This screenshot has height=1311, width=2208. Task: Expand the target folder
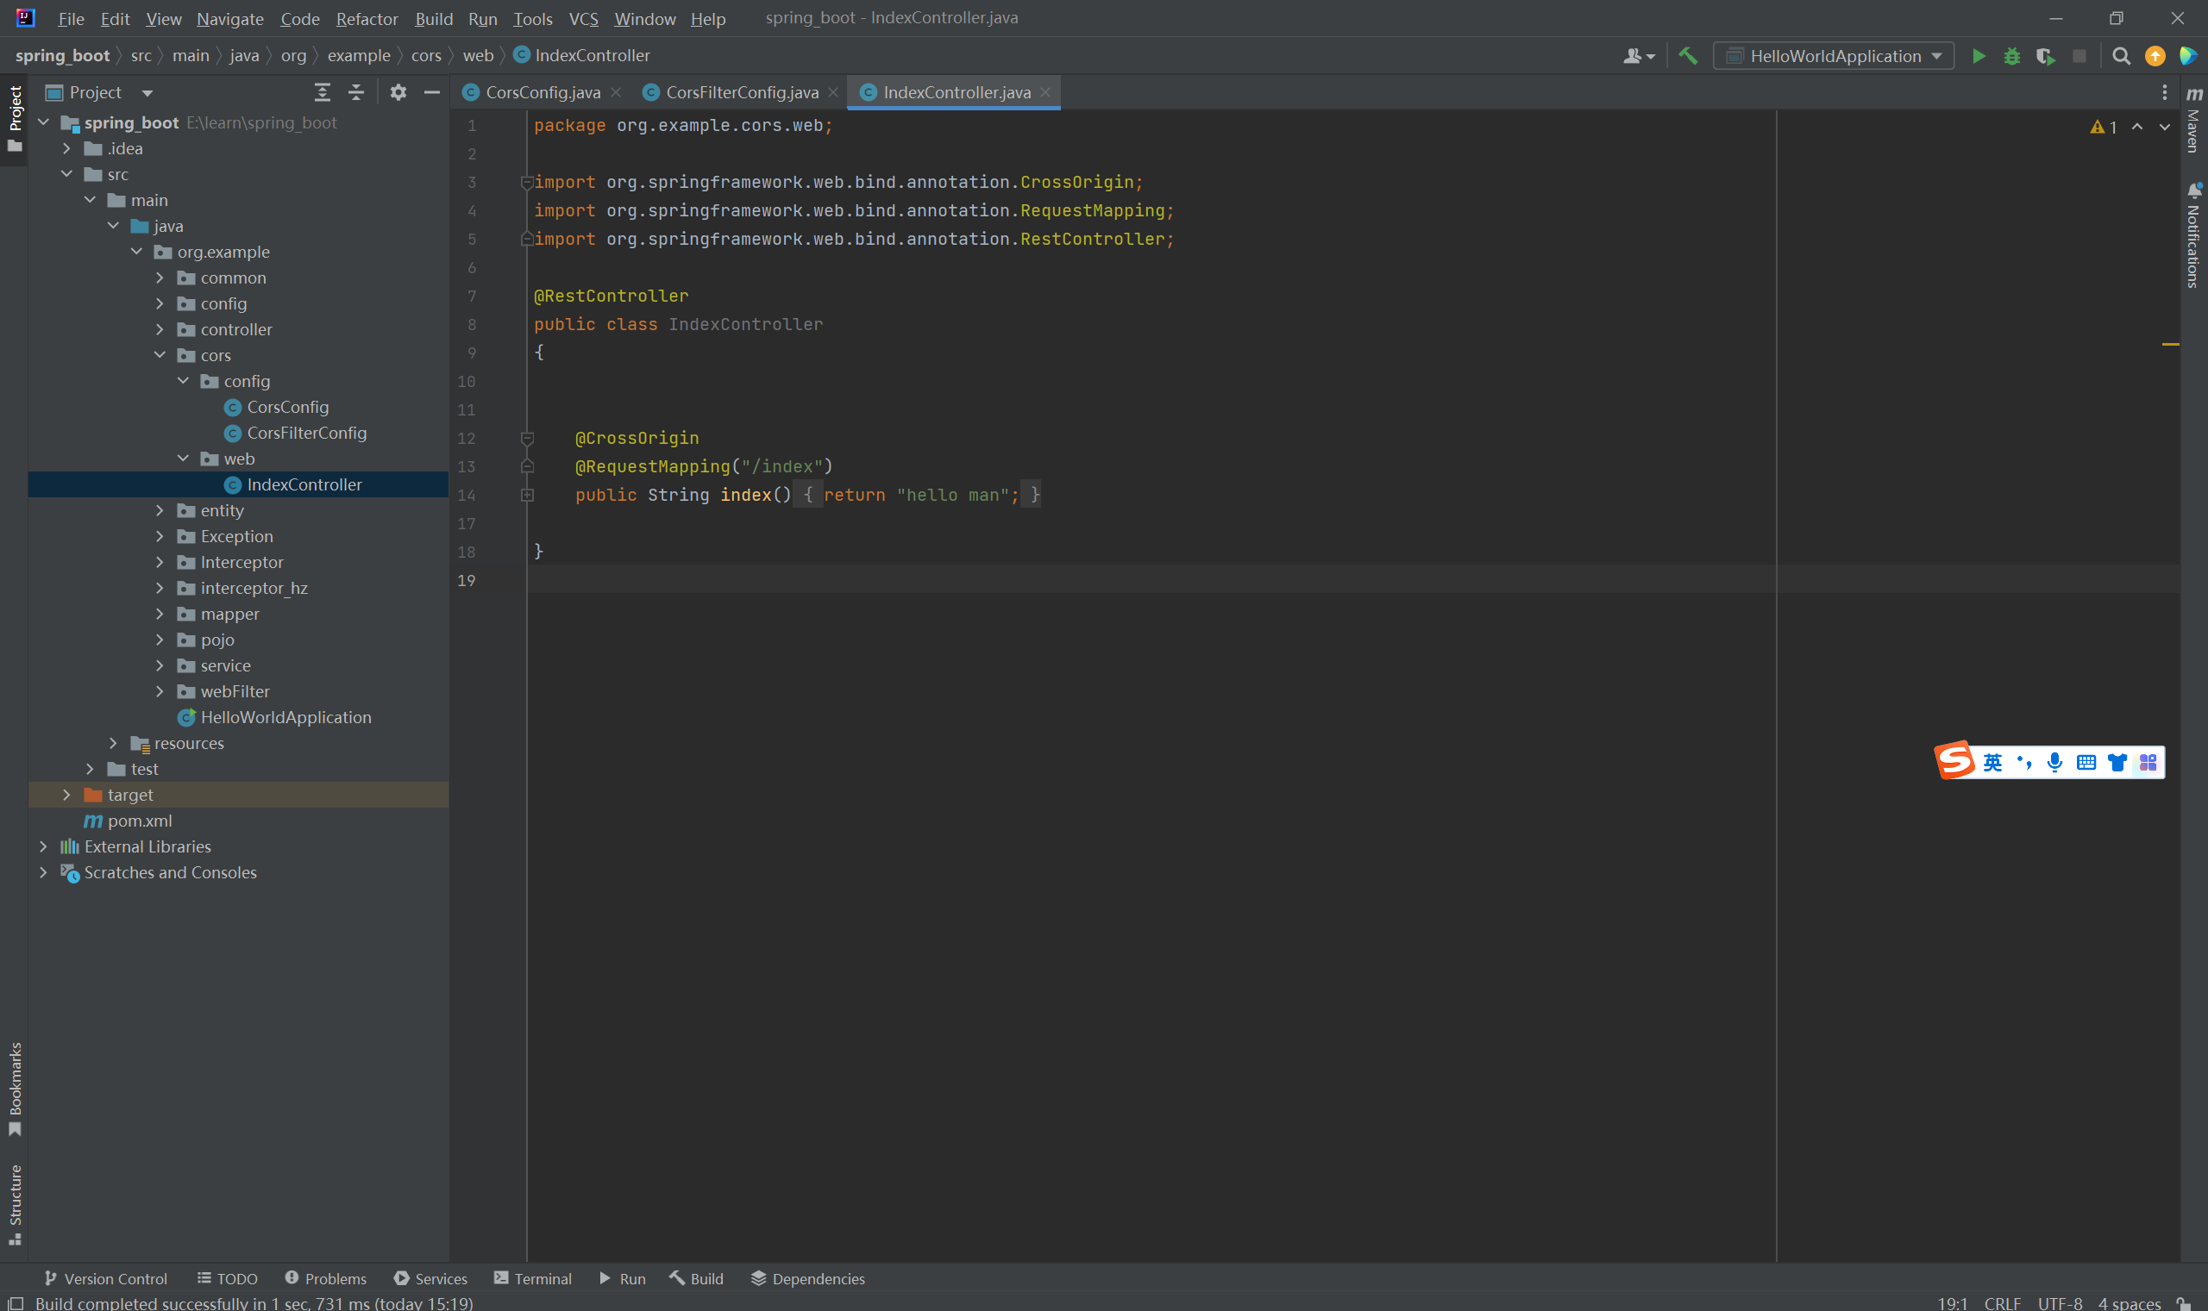66,794
